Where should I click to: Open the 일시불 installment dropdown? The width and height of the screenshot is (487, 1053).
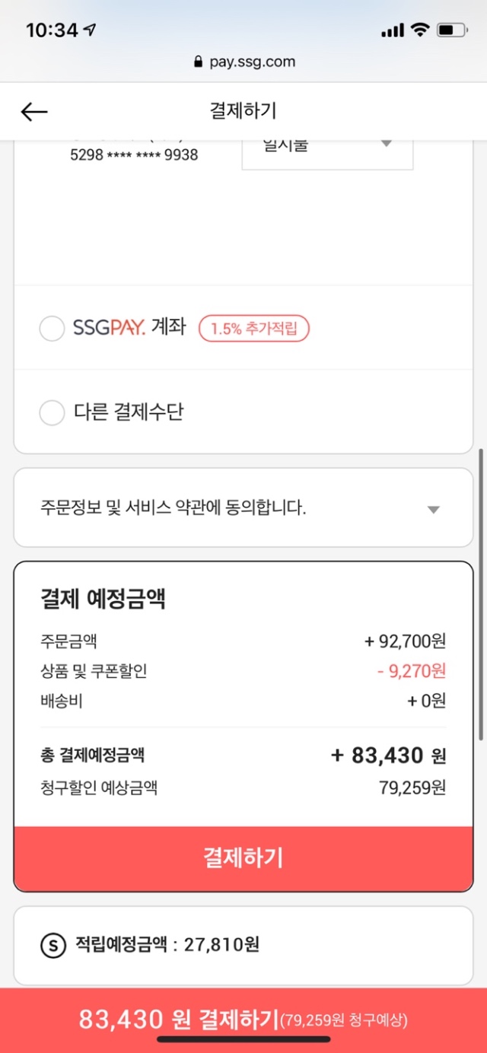pos(327,152)
